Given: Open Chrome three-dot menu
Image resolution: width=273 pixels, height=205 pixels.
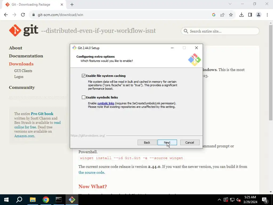Looking at the screenshot, I should pos(267,15).
